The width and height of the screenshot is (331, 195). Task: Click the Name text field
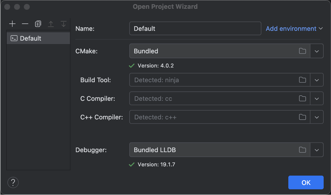pyautogui.click(x=195, y=29)
